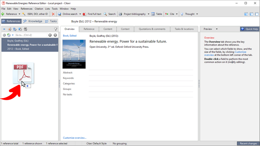This screenshot has width=260, height=146.
Task: Click the green plus Reference button
Action: [x=9, y=14]
